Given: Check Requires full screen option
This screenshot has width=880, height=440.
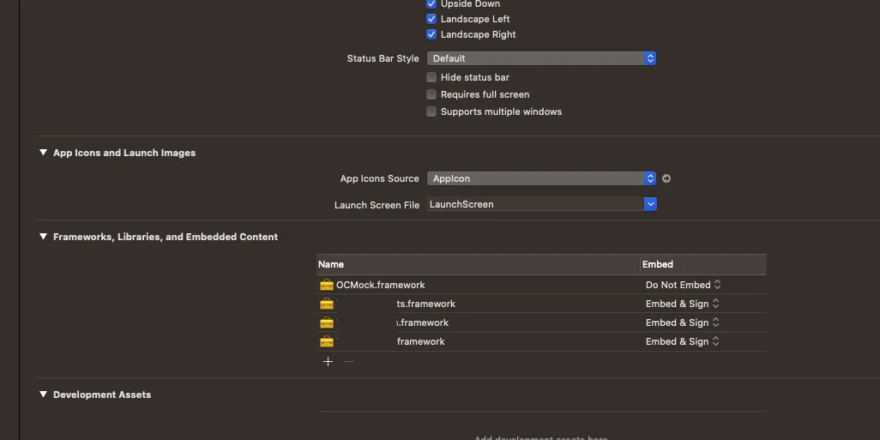Looking at the screenshot, I should (x=431, y=94).
